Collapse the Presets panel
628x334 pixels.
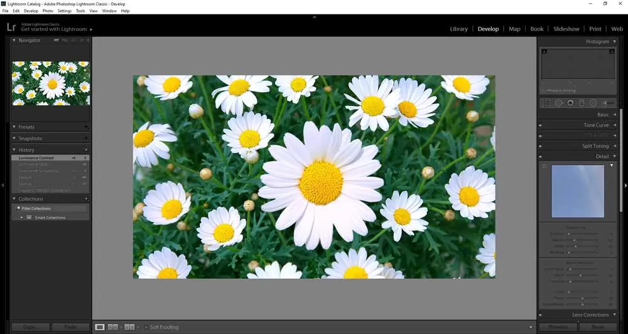tap(14, 127)
